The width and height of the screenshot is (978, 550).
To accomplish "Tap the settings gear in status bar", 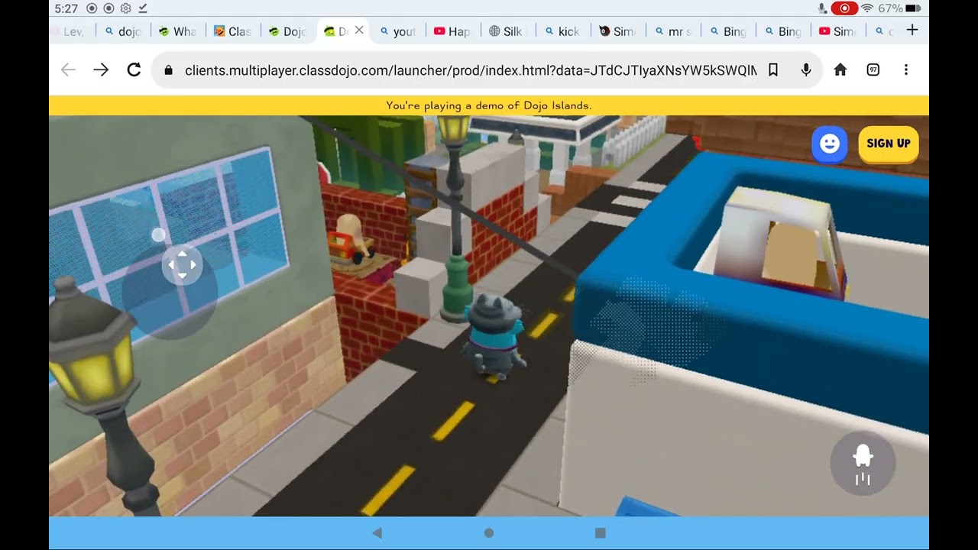I will pyautogui.click(x=125, y=8).
